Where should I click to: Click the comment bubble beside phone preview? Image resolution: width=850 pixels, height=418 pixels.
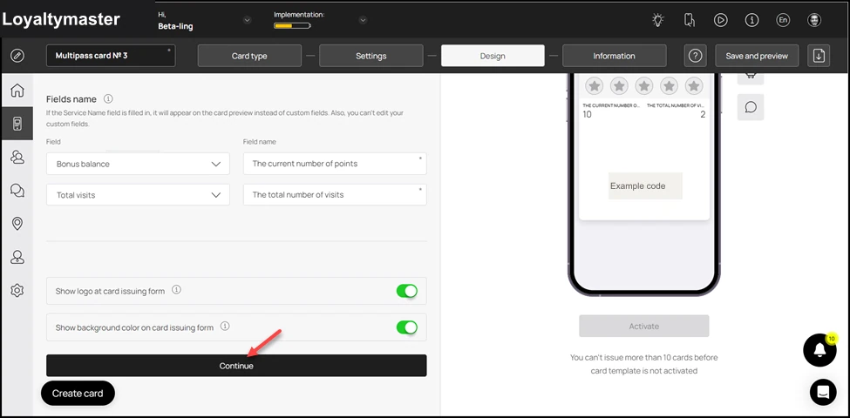[751, 106]
